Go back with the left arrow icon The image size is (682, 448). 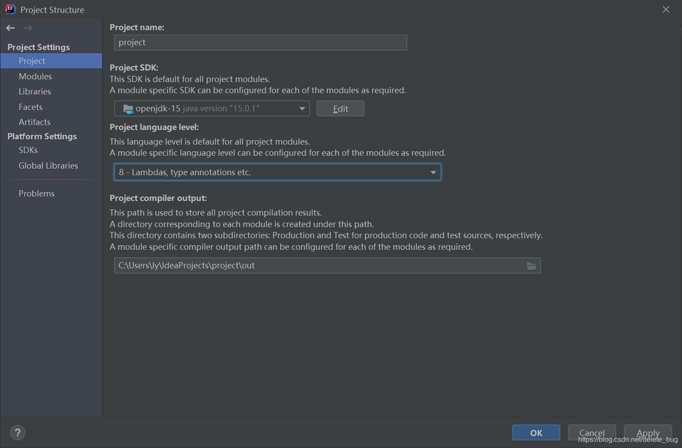click(x=11, y=28)
